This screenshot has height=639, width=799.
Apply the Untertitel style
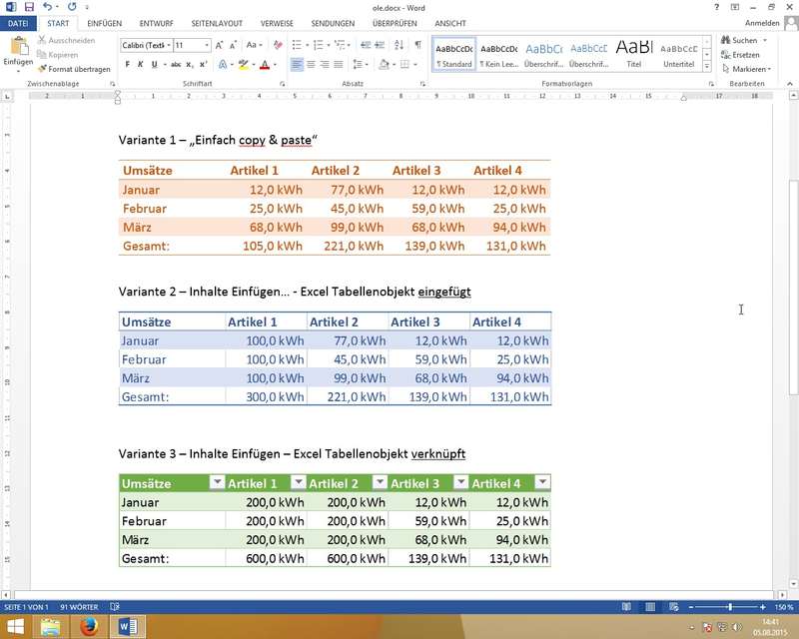click(679, 54)
